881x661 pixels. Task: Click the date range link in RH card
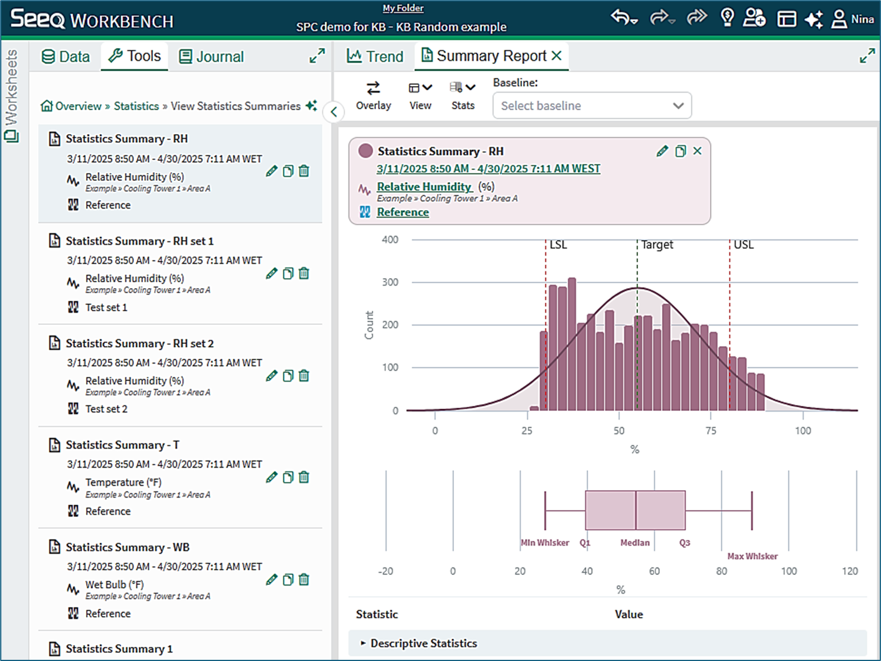pos(489,169)
